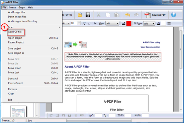
Task: Click the Left position input field
Action: 98,115
